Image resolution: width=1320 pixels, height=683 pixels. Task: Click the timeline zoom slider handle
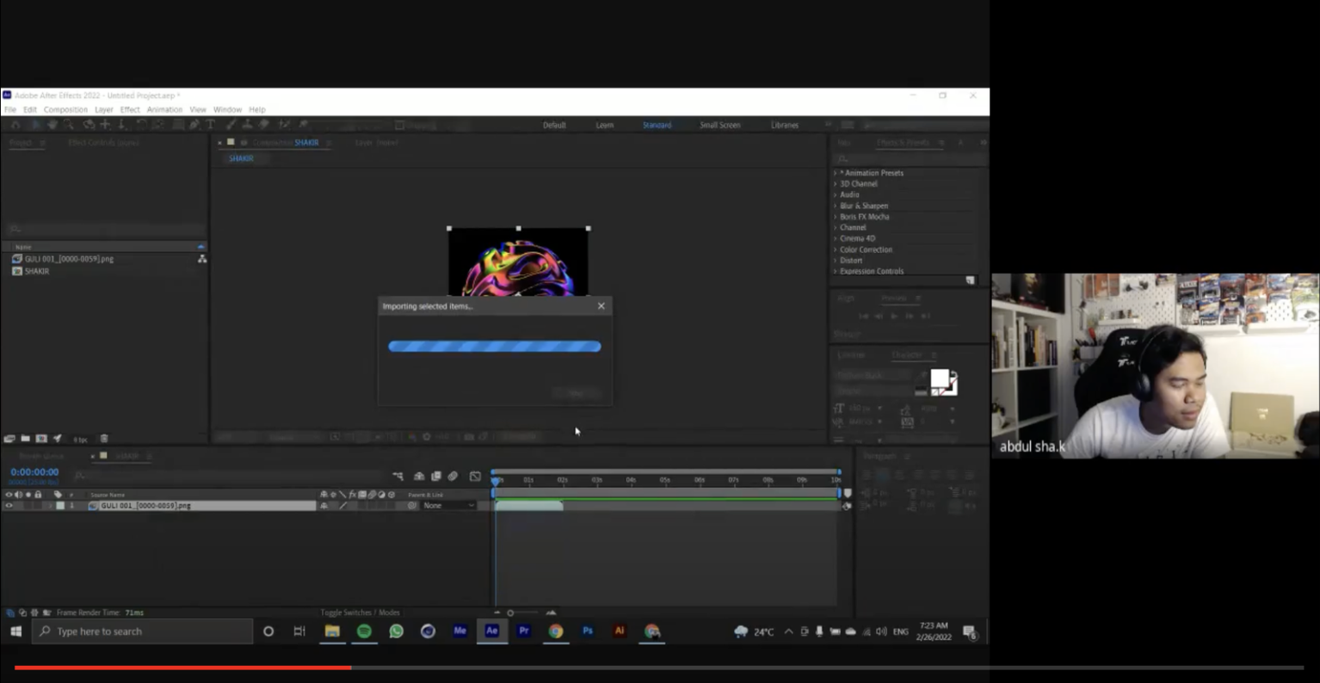[x=510, y=613]
